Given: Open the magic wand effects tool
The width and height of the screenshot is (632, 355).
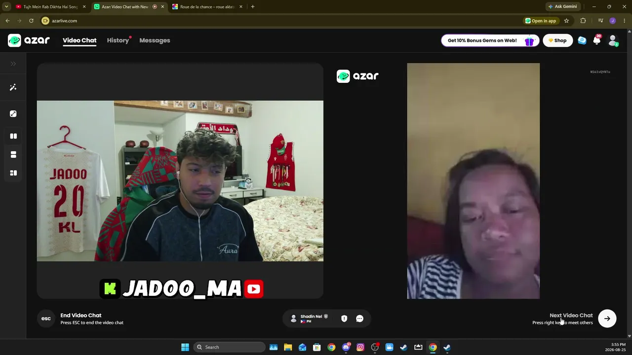Looking at the screenshot, I should pyautogui.click(x=13, y=87).
